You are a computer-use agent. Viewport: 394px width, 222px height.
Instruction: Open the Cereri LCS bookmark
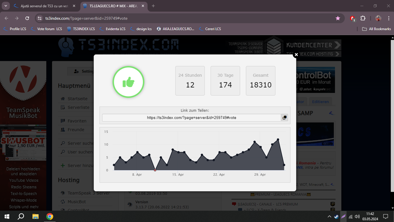coord(210,29)
